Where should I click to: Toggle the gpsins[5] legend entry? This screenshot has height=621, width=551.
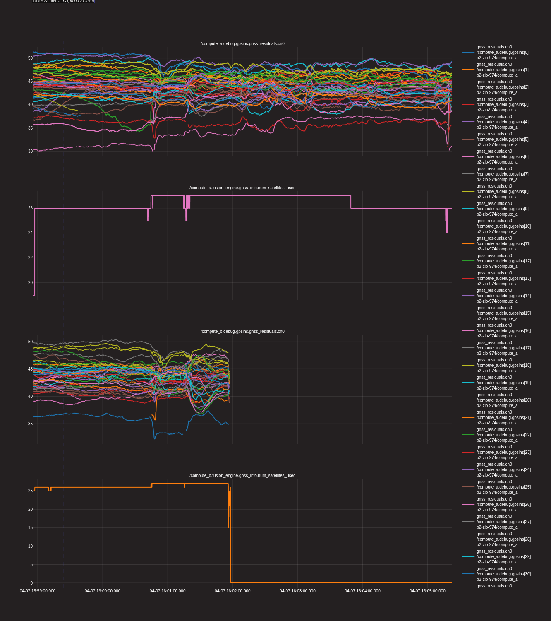496,140
